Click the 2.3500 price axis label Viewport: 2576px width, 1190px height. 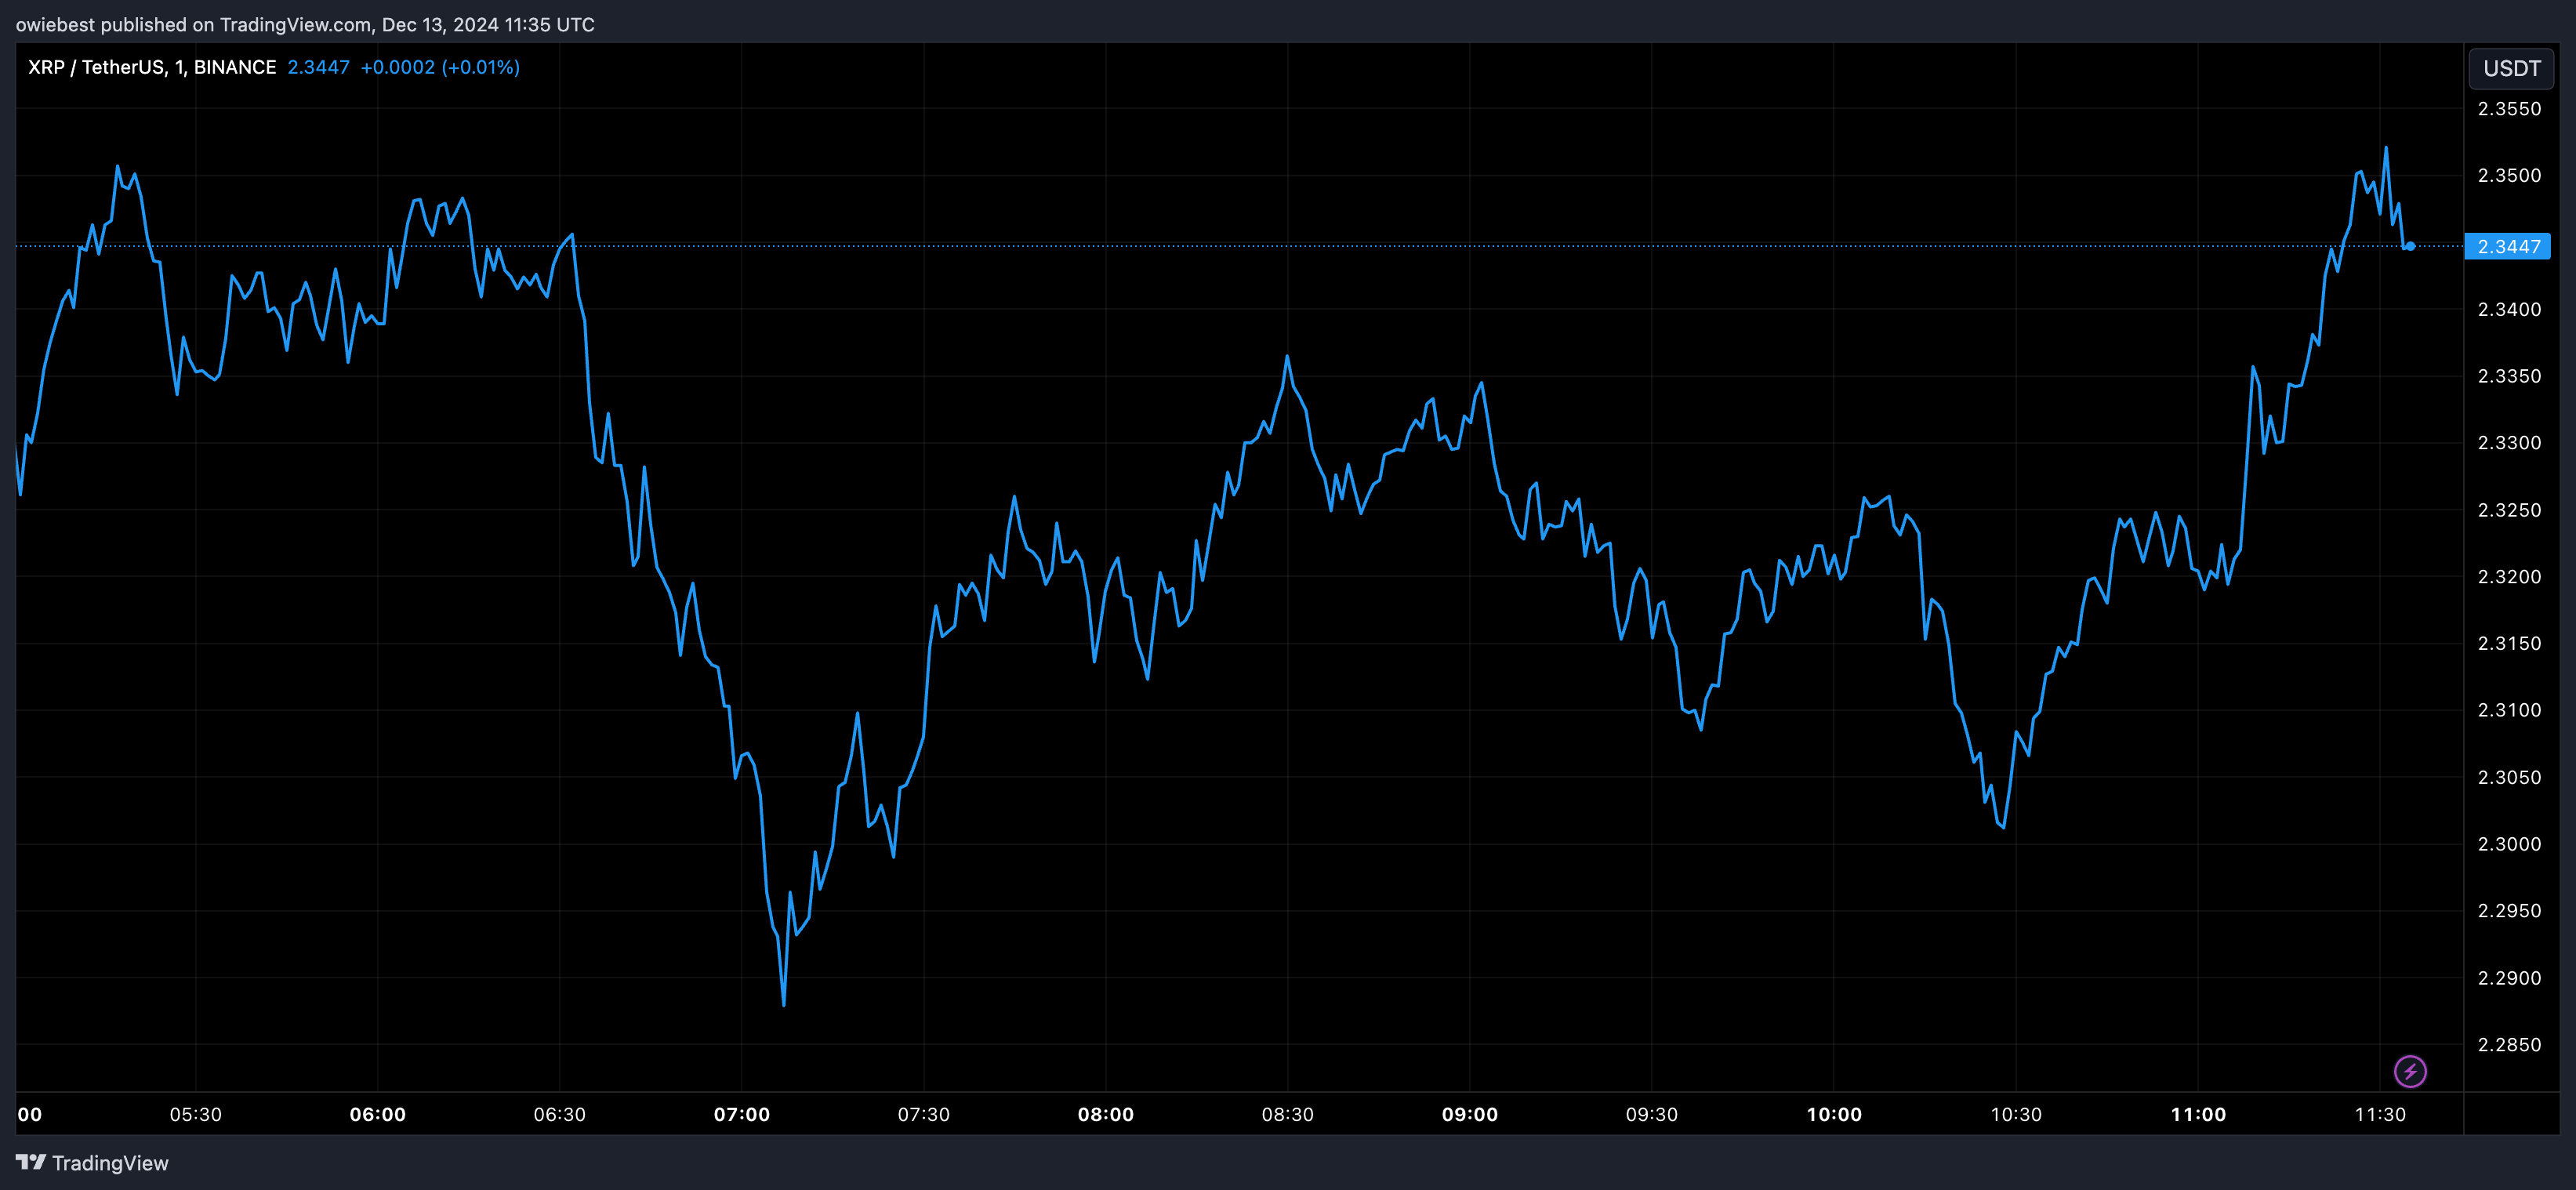2509,175
